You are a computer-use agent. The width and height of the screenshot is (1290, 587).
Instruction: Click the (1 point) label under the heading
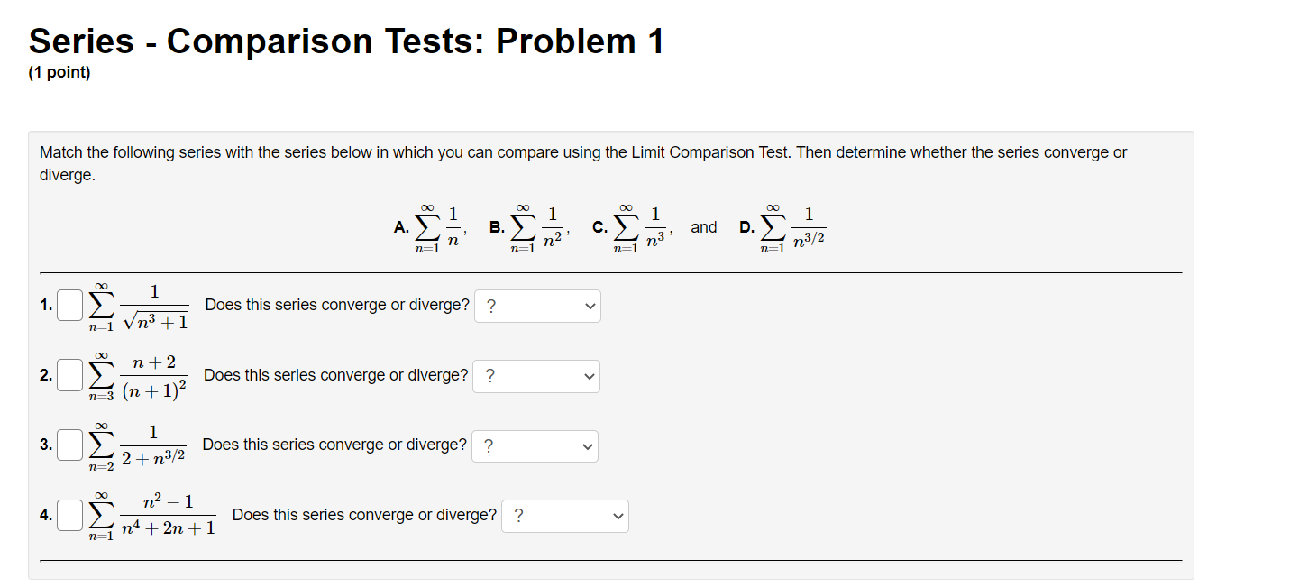[58, 71]
